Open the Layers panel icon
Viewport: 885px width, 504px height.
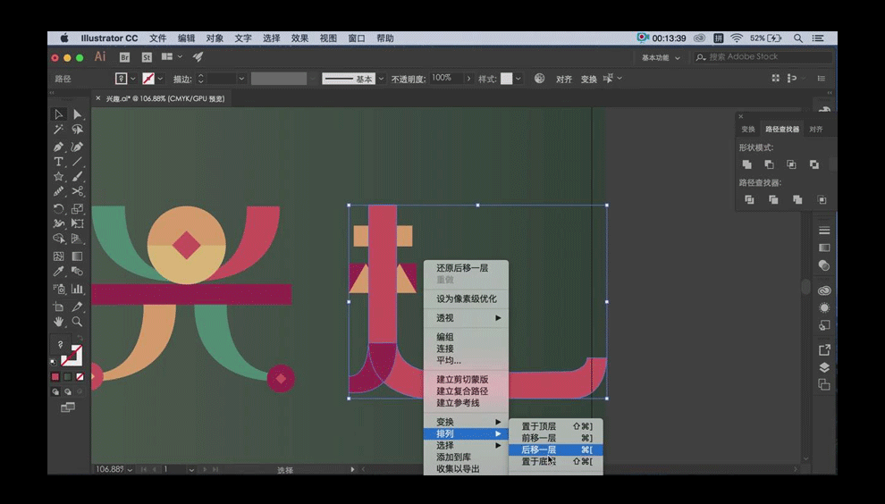point(824,367)
